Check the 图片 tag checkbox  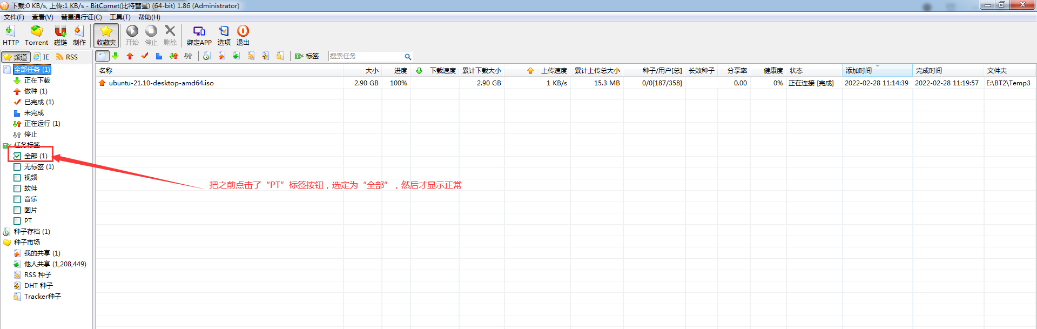[17, 210]
